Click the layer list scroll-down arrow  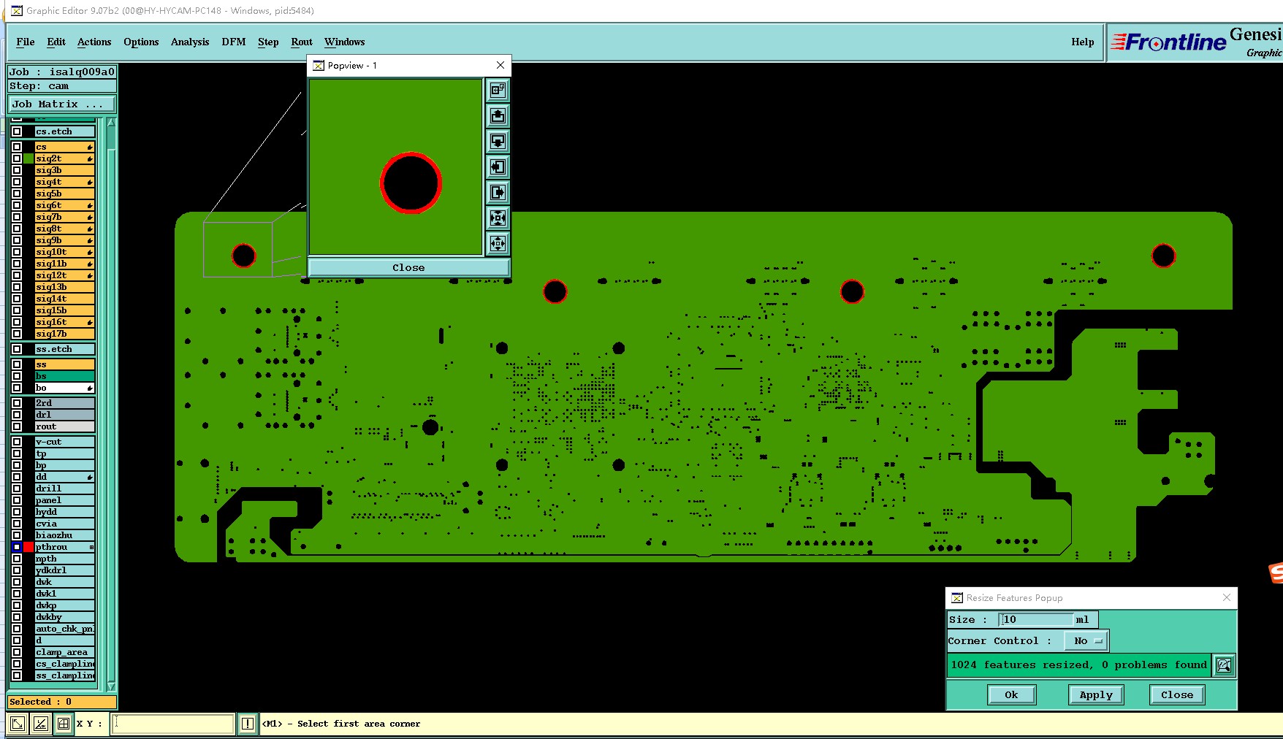click(112, 686)
